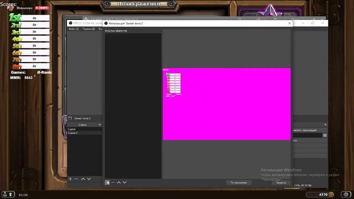Click the 'Поля сражений' title banner
Screen dimensions: 354x199
(x=139, y=4)
